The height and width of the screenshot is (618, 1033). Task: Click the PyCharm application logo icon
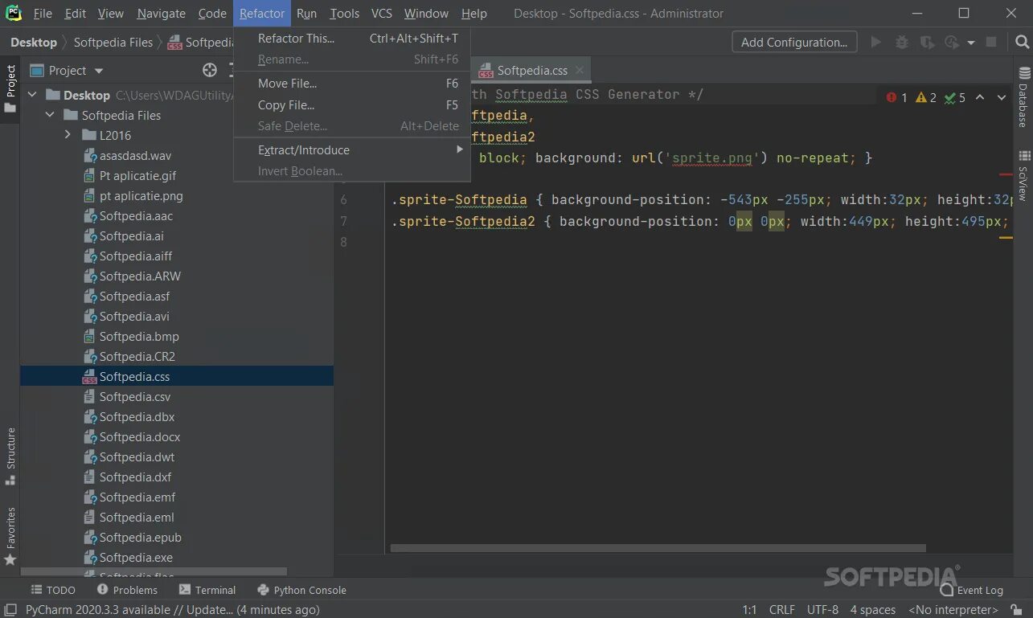(13, 13)
